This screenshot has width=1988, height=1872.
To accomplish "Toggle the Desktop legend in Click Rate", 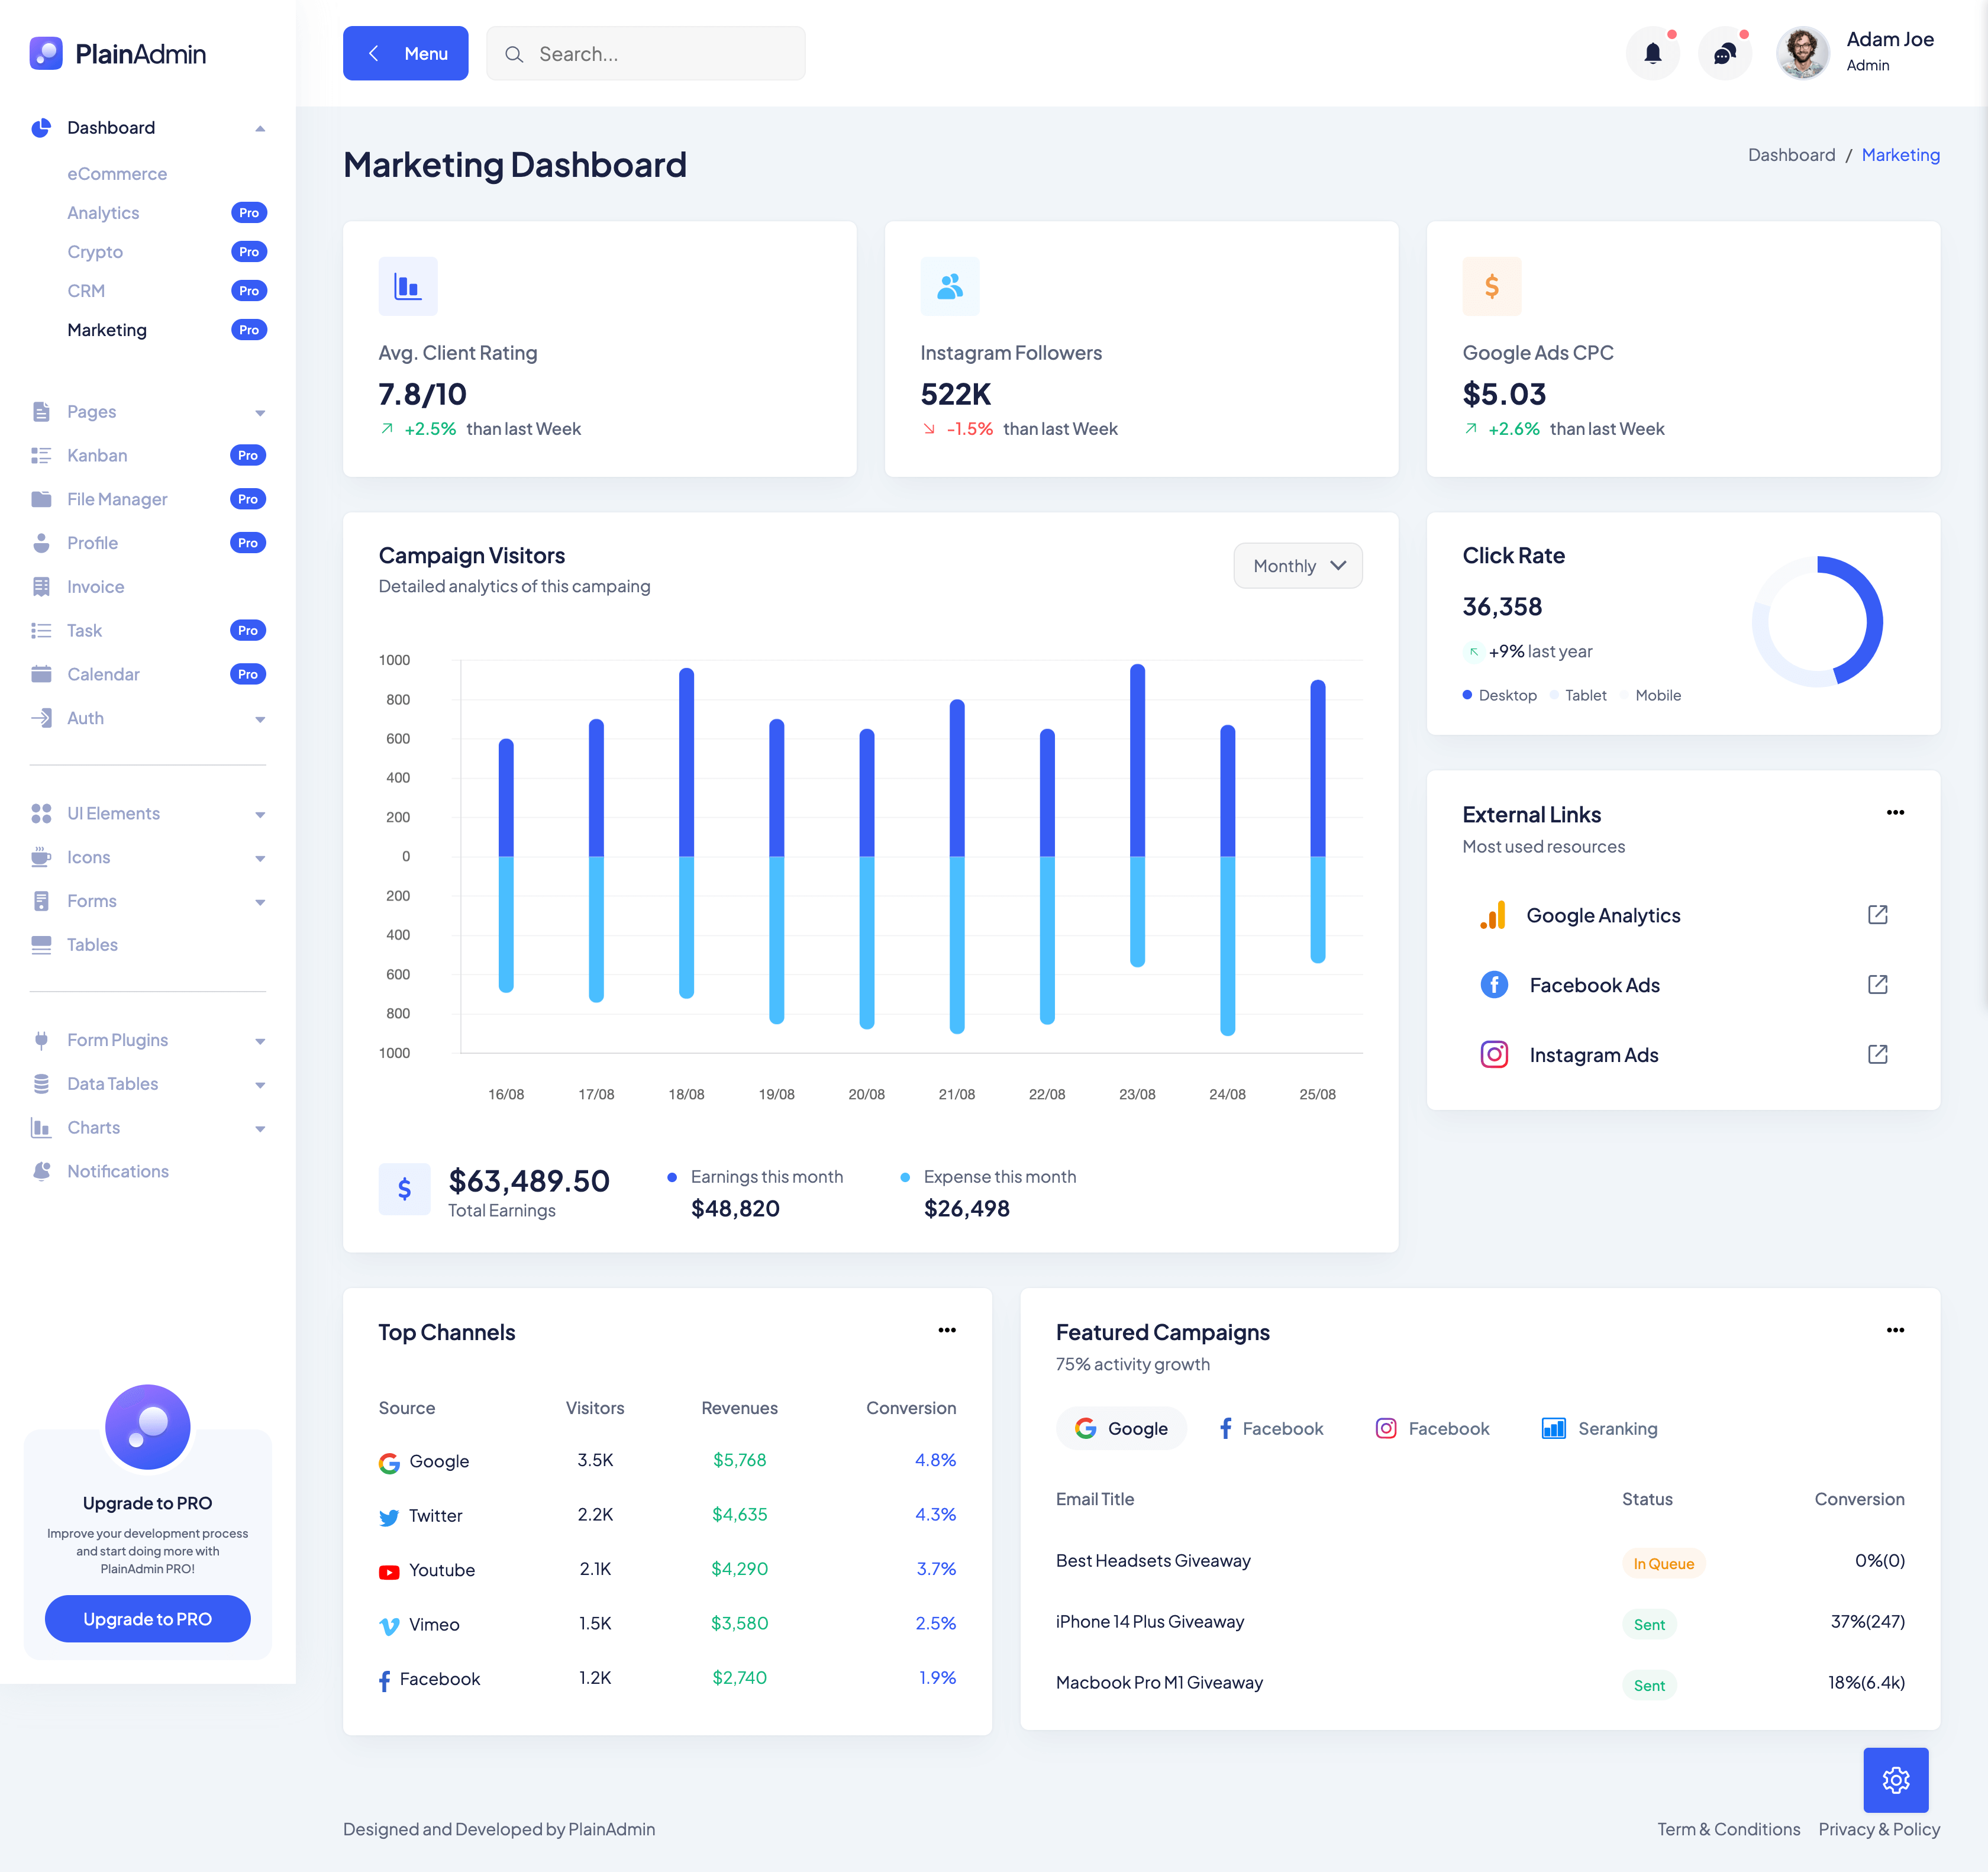I will [x=1499, y=694].
